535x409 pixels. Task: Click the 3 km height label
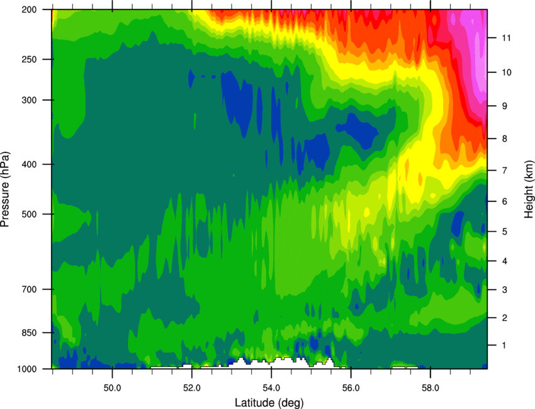click(x=505, y=290)
